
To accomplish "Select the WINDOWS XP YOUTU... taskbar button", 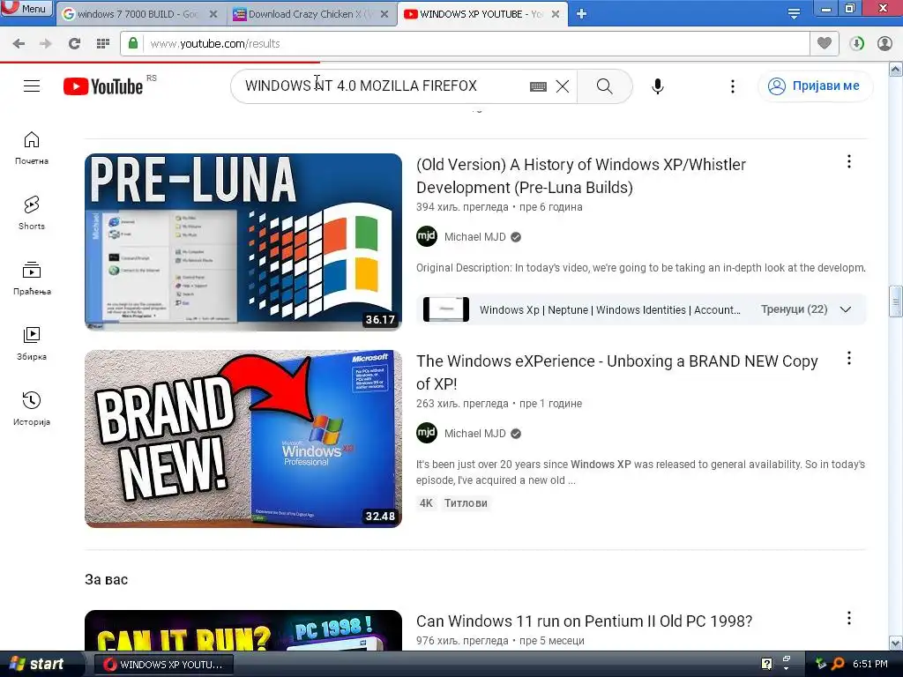I will 163,665.
